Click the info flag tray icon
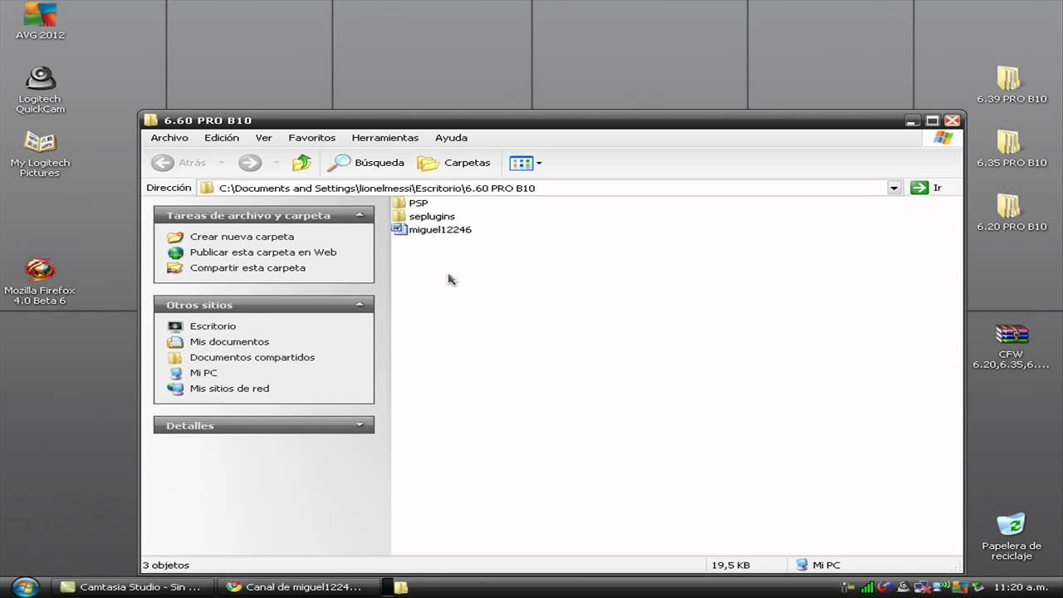 pyautogui.click(x=847, y=587)
